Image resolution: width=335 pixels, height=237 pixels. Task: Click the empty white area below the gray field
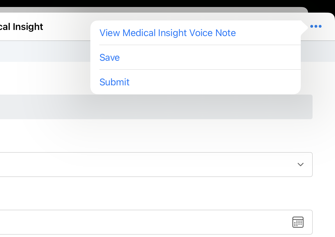pos(140,136)
